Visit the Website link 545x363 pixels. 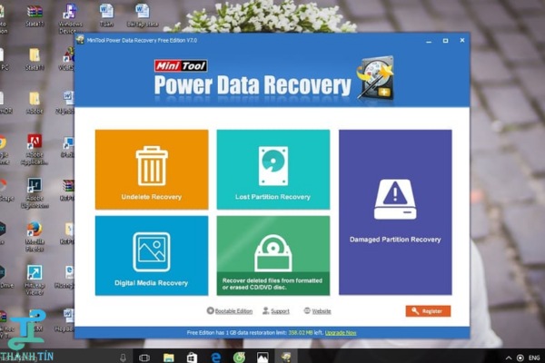(x=318, y=311)
